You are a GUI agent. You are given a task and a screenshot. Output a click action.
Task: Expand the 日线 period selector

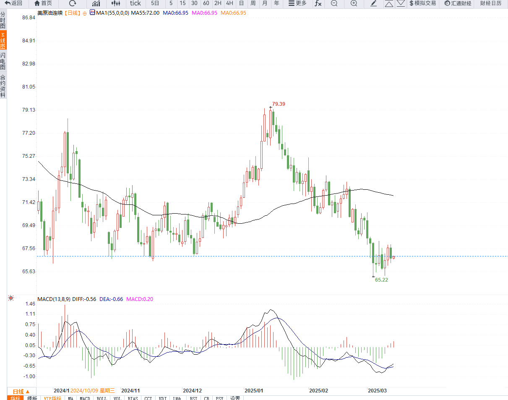click(x=21, y=391)
